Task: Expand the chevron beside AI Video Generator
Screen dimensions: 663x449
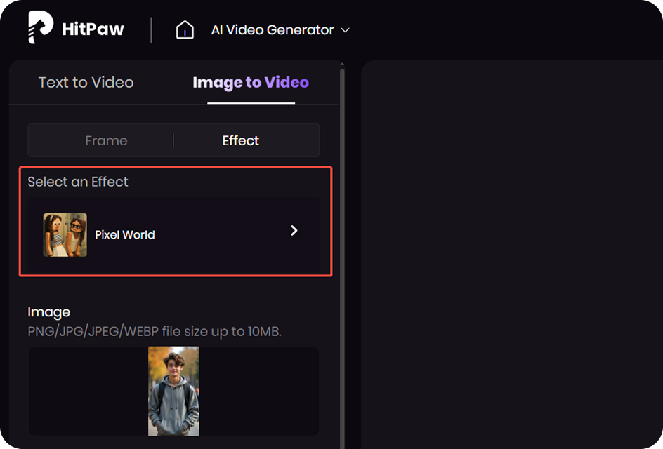Action: 343,30
